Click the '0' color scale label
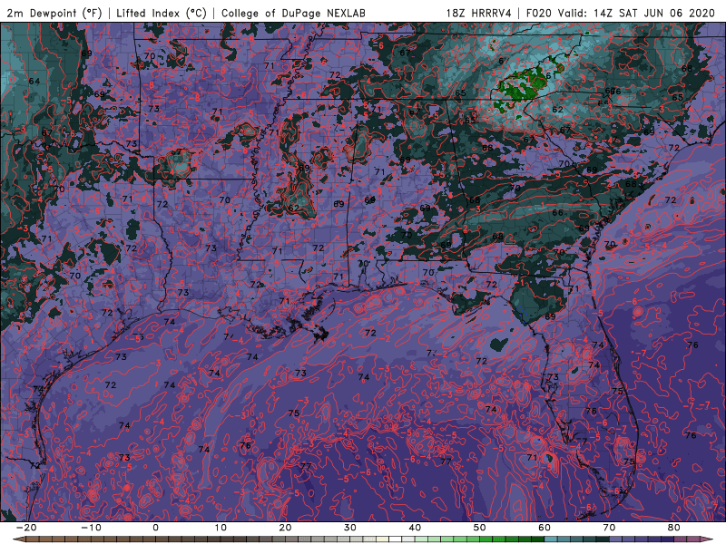Viewport: 726px width, 544px height. [155, 528]
